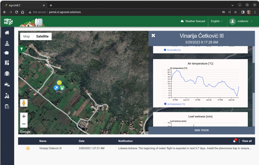The width and height of the screenshot is (259, 165).
Task: Switch to the Map view tab
Action: (x=26, y=36)
